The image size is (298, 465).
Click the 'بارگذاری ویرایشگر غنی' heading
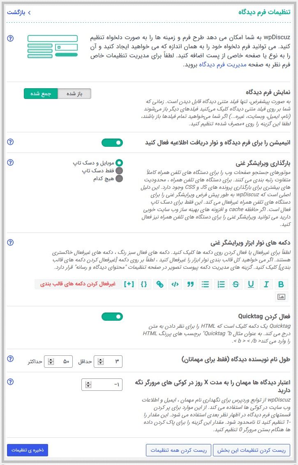click(x=263, y=163)
